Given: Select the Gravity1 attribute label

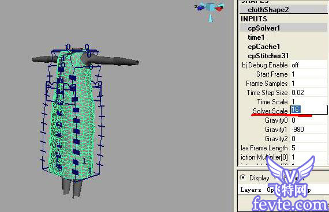Looking at the screenshot, I should [x=276, y=130].
